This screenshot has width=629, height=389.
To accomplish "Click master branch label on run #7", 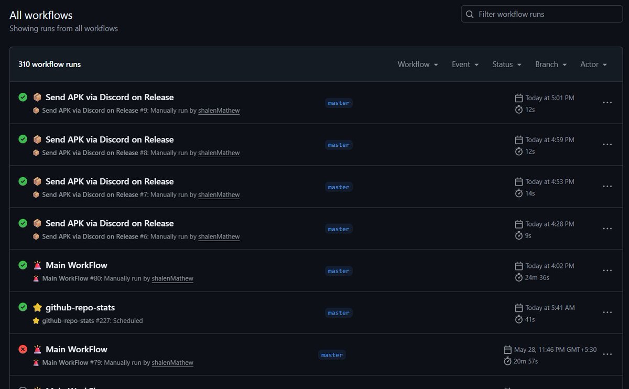I will tap(339, 187).
